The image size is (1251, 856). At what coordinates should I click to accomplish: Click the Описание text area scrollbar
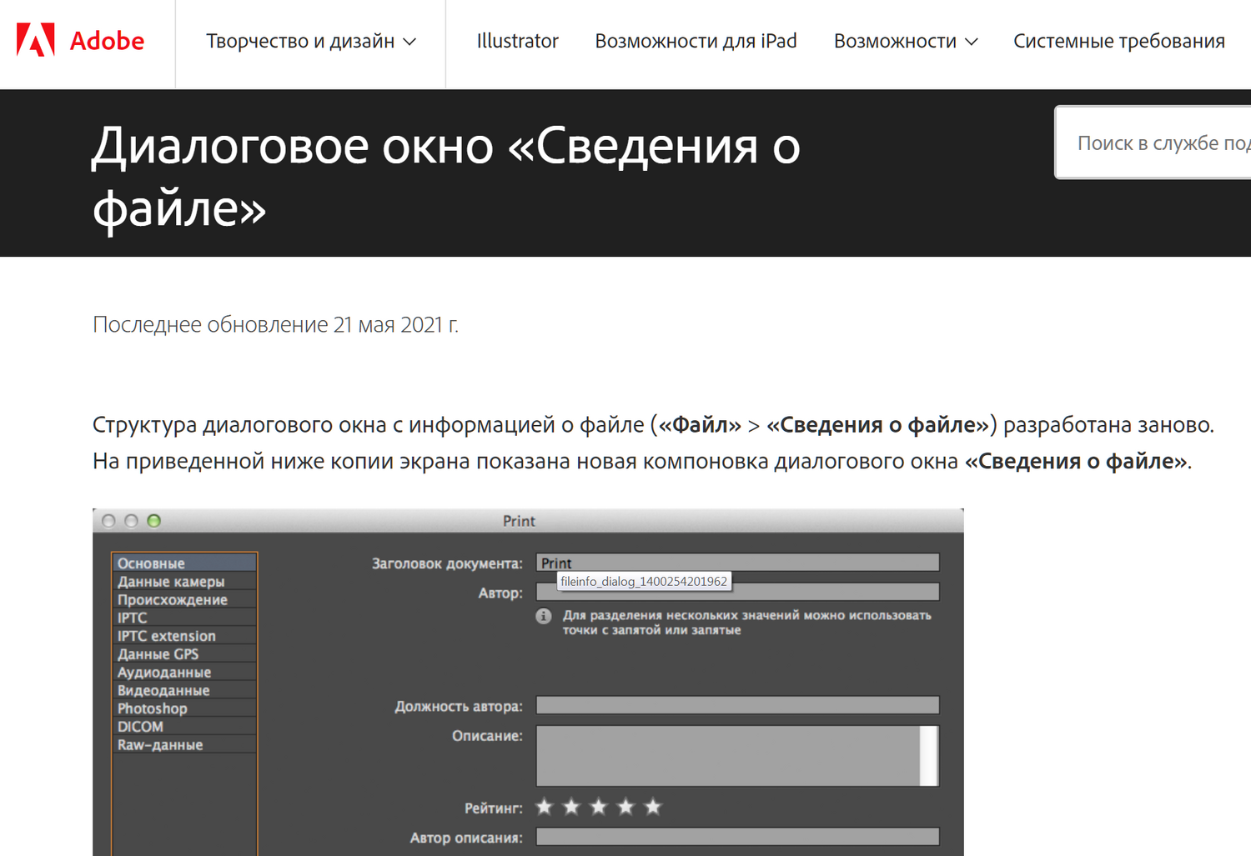929,756
